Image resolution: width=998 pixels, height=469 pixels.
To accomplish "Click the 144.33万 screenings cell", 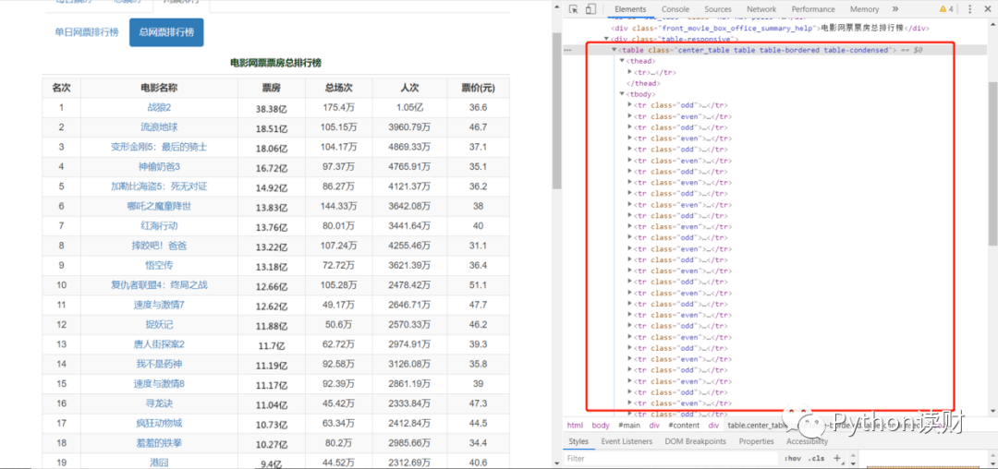I will tap(338, 206).
